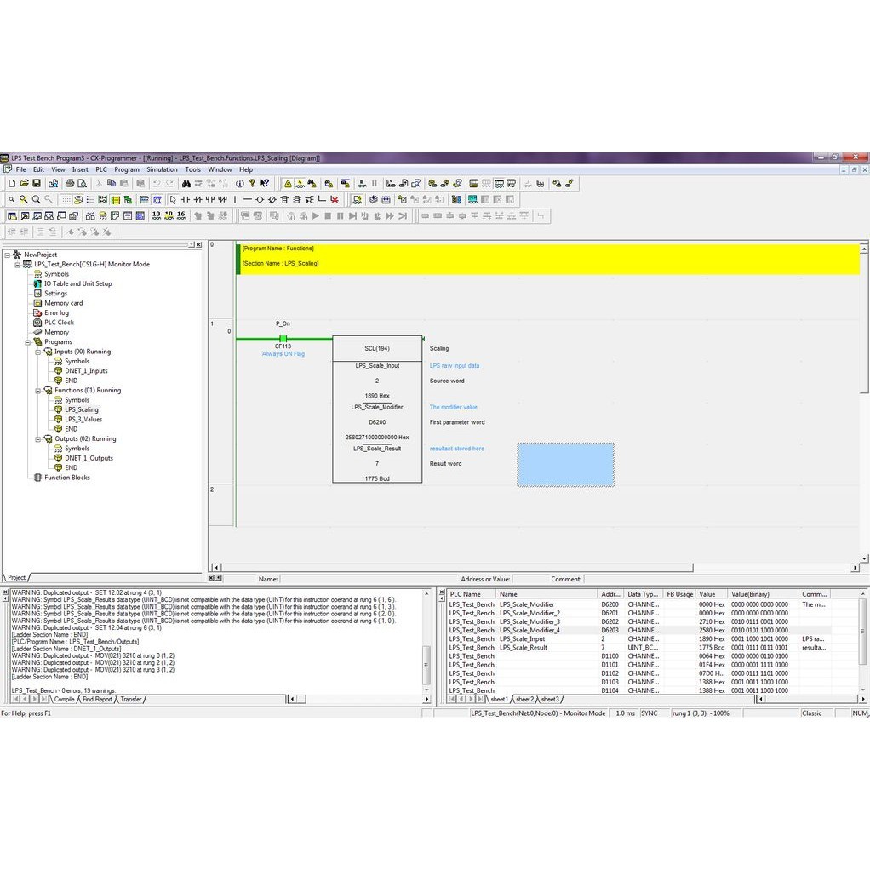This screenshot has height=870, width=870.
Task: Switch to watch window sheet2 tab
Action: (x=524, y=699)
